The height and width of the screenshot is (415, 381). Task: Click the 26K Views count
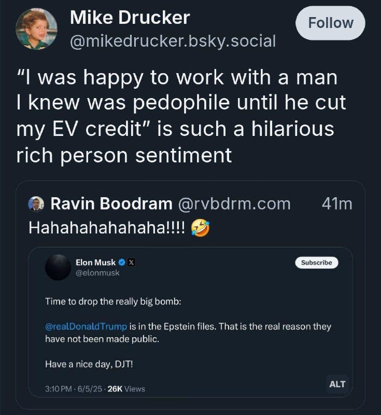126,389
